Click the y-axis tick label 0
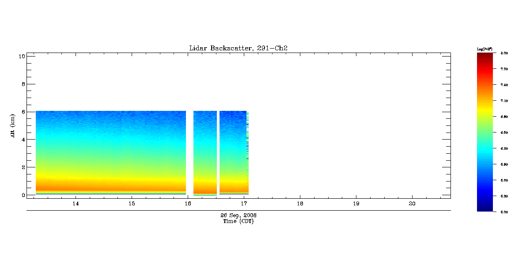The width and height of the screenshot is (530, 265). [x=23, y=195]
